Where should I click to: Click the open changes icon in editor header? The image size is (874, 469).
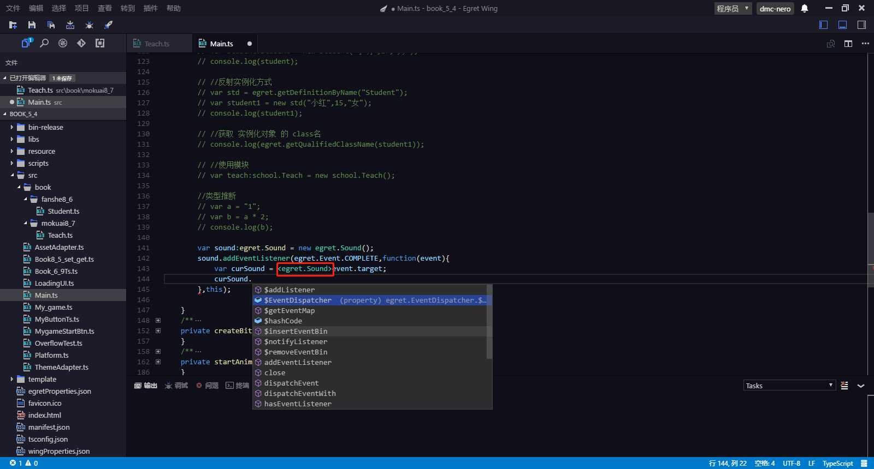[x=831, y=44]
